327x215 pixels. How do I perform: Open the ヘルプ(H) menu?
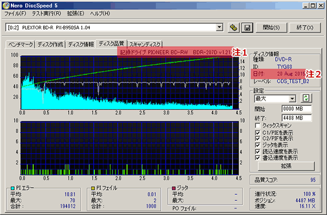click(x=100, y=14)
